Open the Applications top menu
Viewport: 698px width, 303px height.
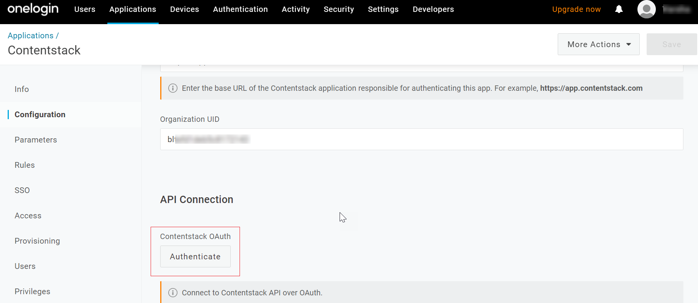(x=133, y=9)
